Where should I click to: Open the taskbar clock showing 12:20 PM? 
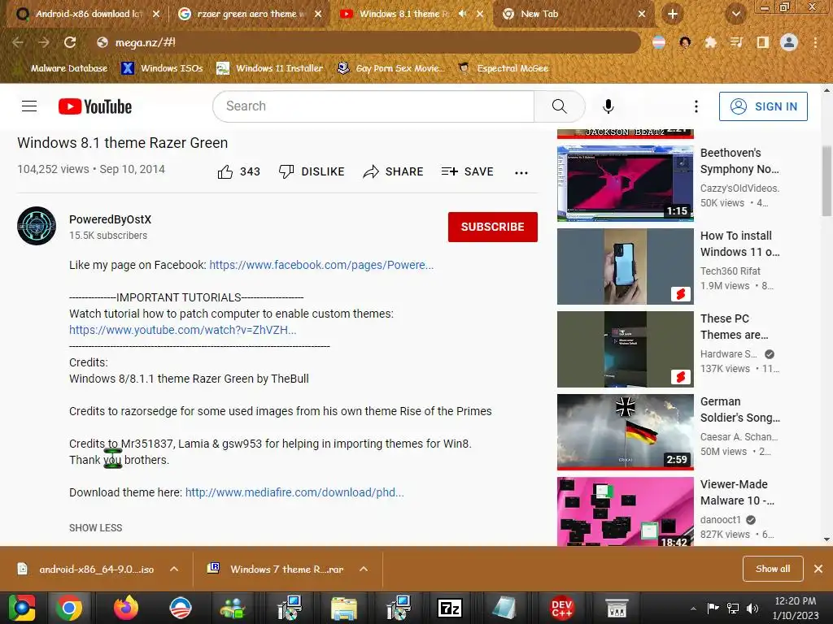[x=796, y=608]
